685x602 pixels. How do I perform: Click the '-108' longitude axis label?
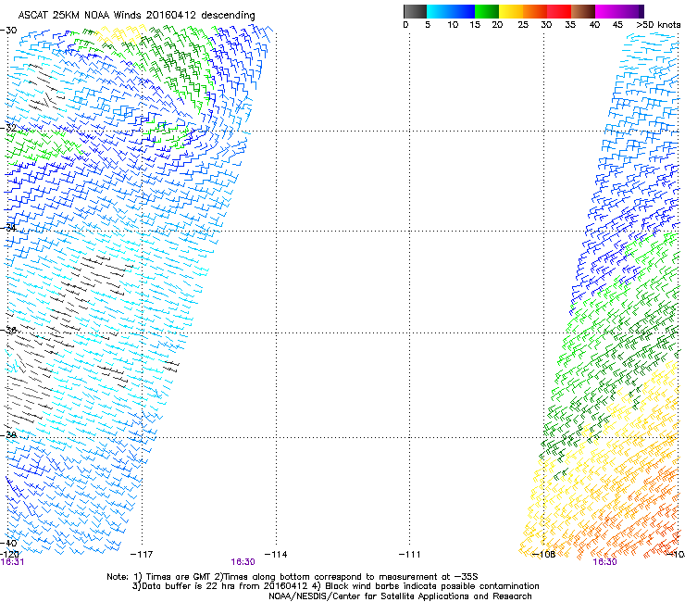point(544,555)
